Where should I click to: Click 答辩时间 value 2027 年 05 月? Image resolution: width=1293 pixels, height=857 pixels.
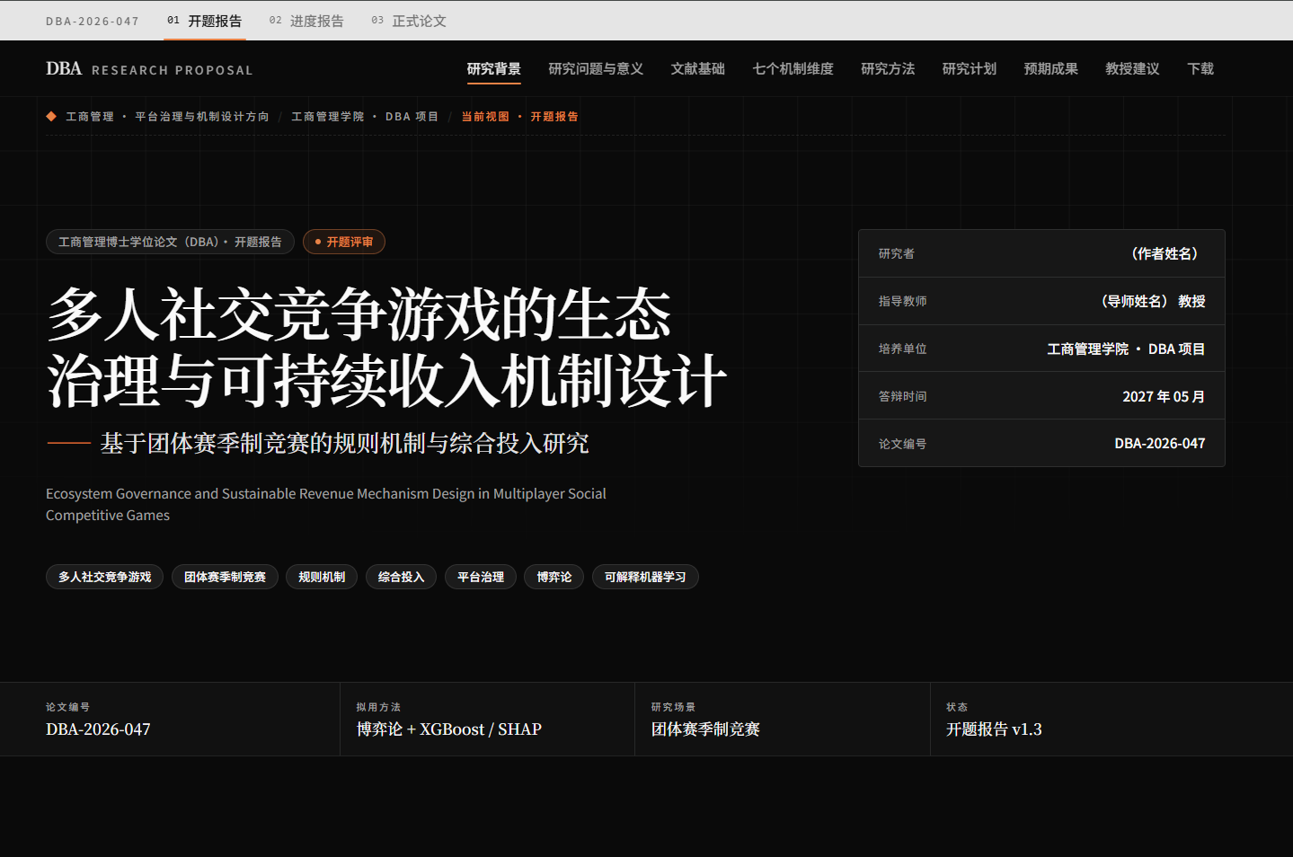pos(1164,396)
